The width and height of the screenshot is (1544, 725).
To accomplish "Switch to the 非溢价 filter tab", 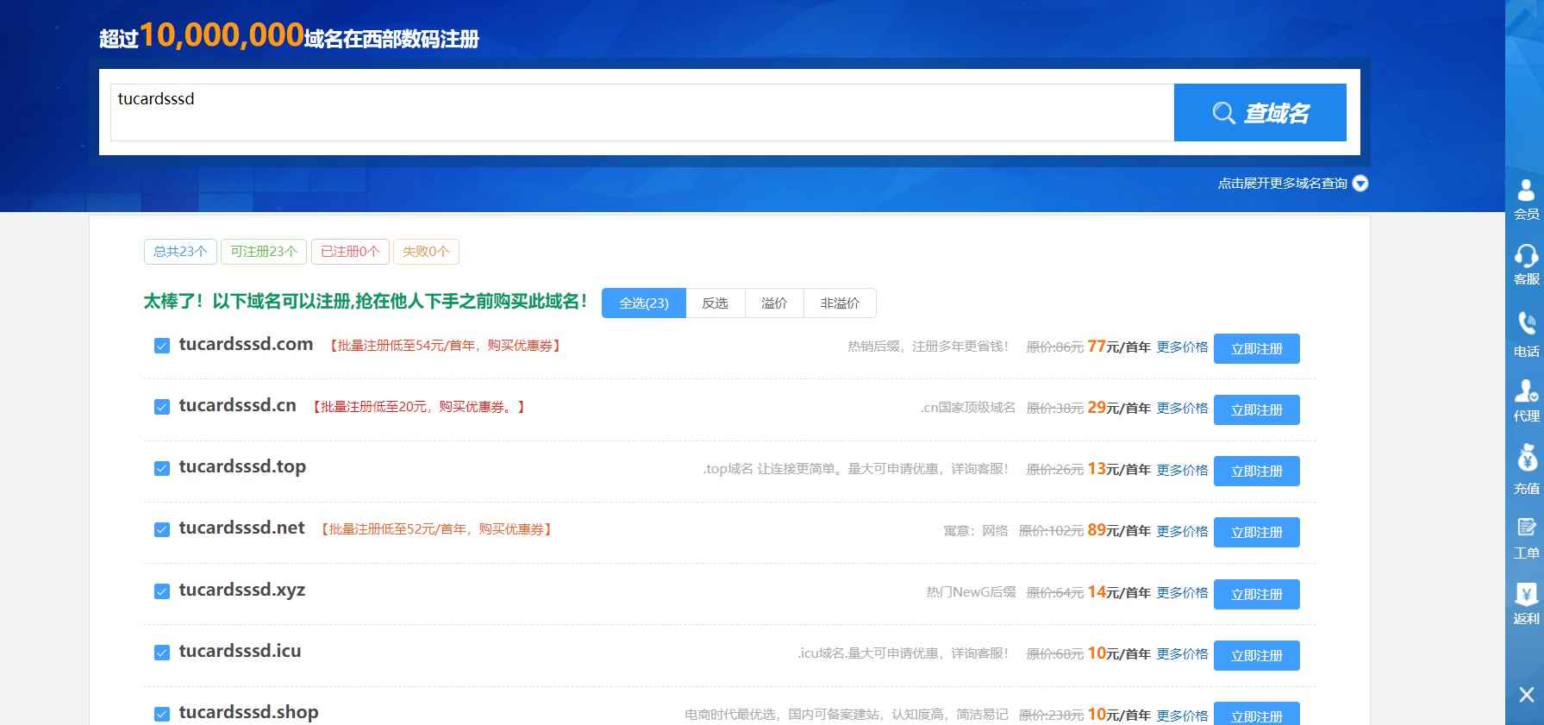I will (839, 303).
